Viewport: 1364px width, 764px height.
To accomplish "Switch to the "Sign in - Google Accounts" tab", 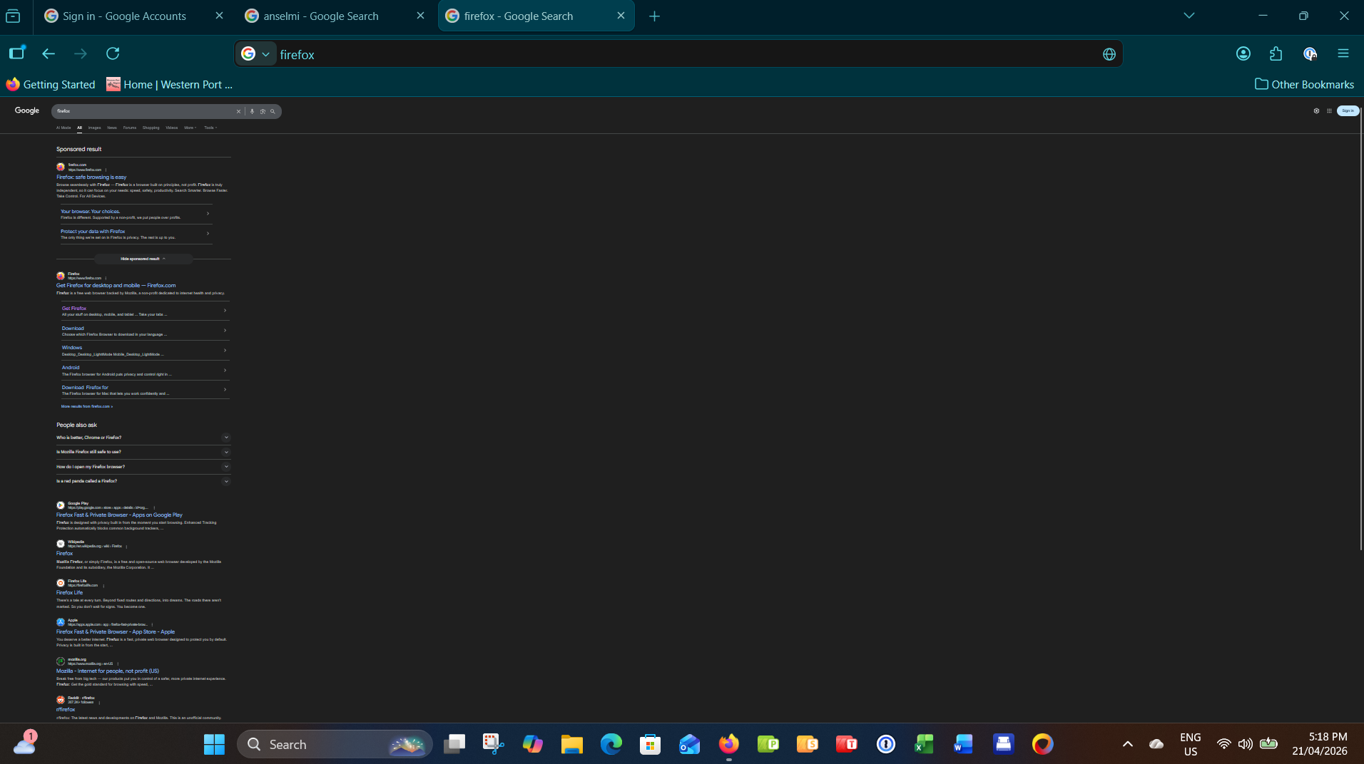I will click(x=124, y=16).
